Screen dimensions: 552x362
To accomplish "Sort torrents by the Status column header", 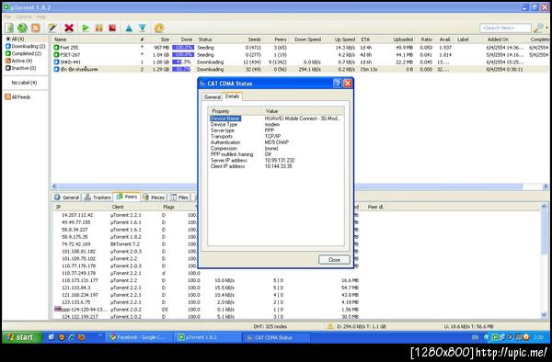I will click(216, 40).
